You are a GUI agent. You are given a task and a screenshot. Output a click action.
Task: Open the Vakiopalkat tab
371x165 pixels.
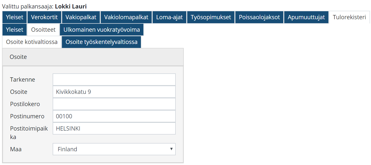[x=81, y=17]
